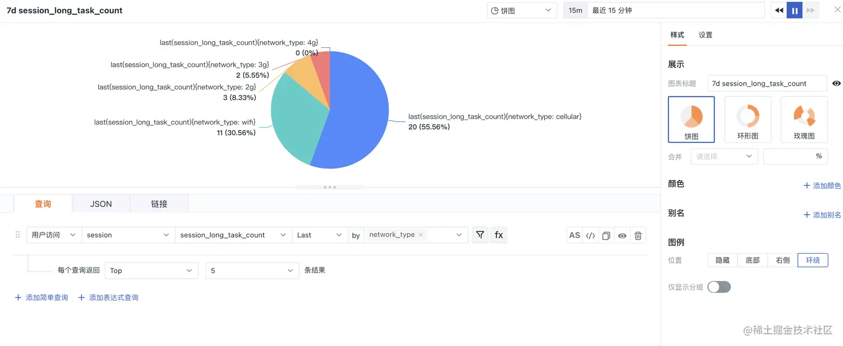Switch to the 链接 tab
843x346 pixels.
[x=159, y=204]
